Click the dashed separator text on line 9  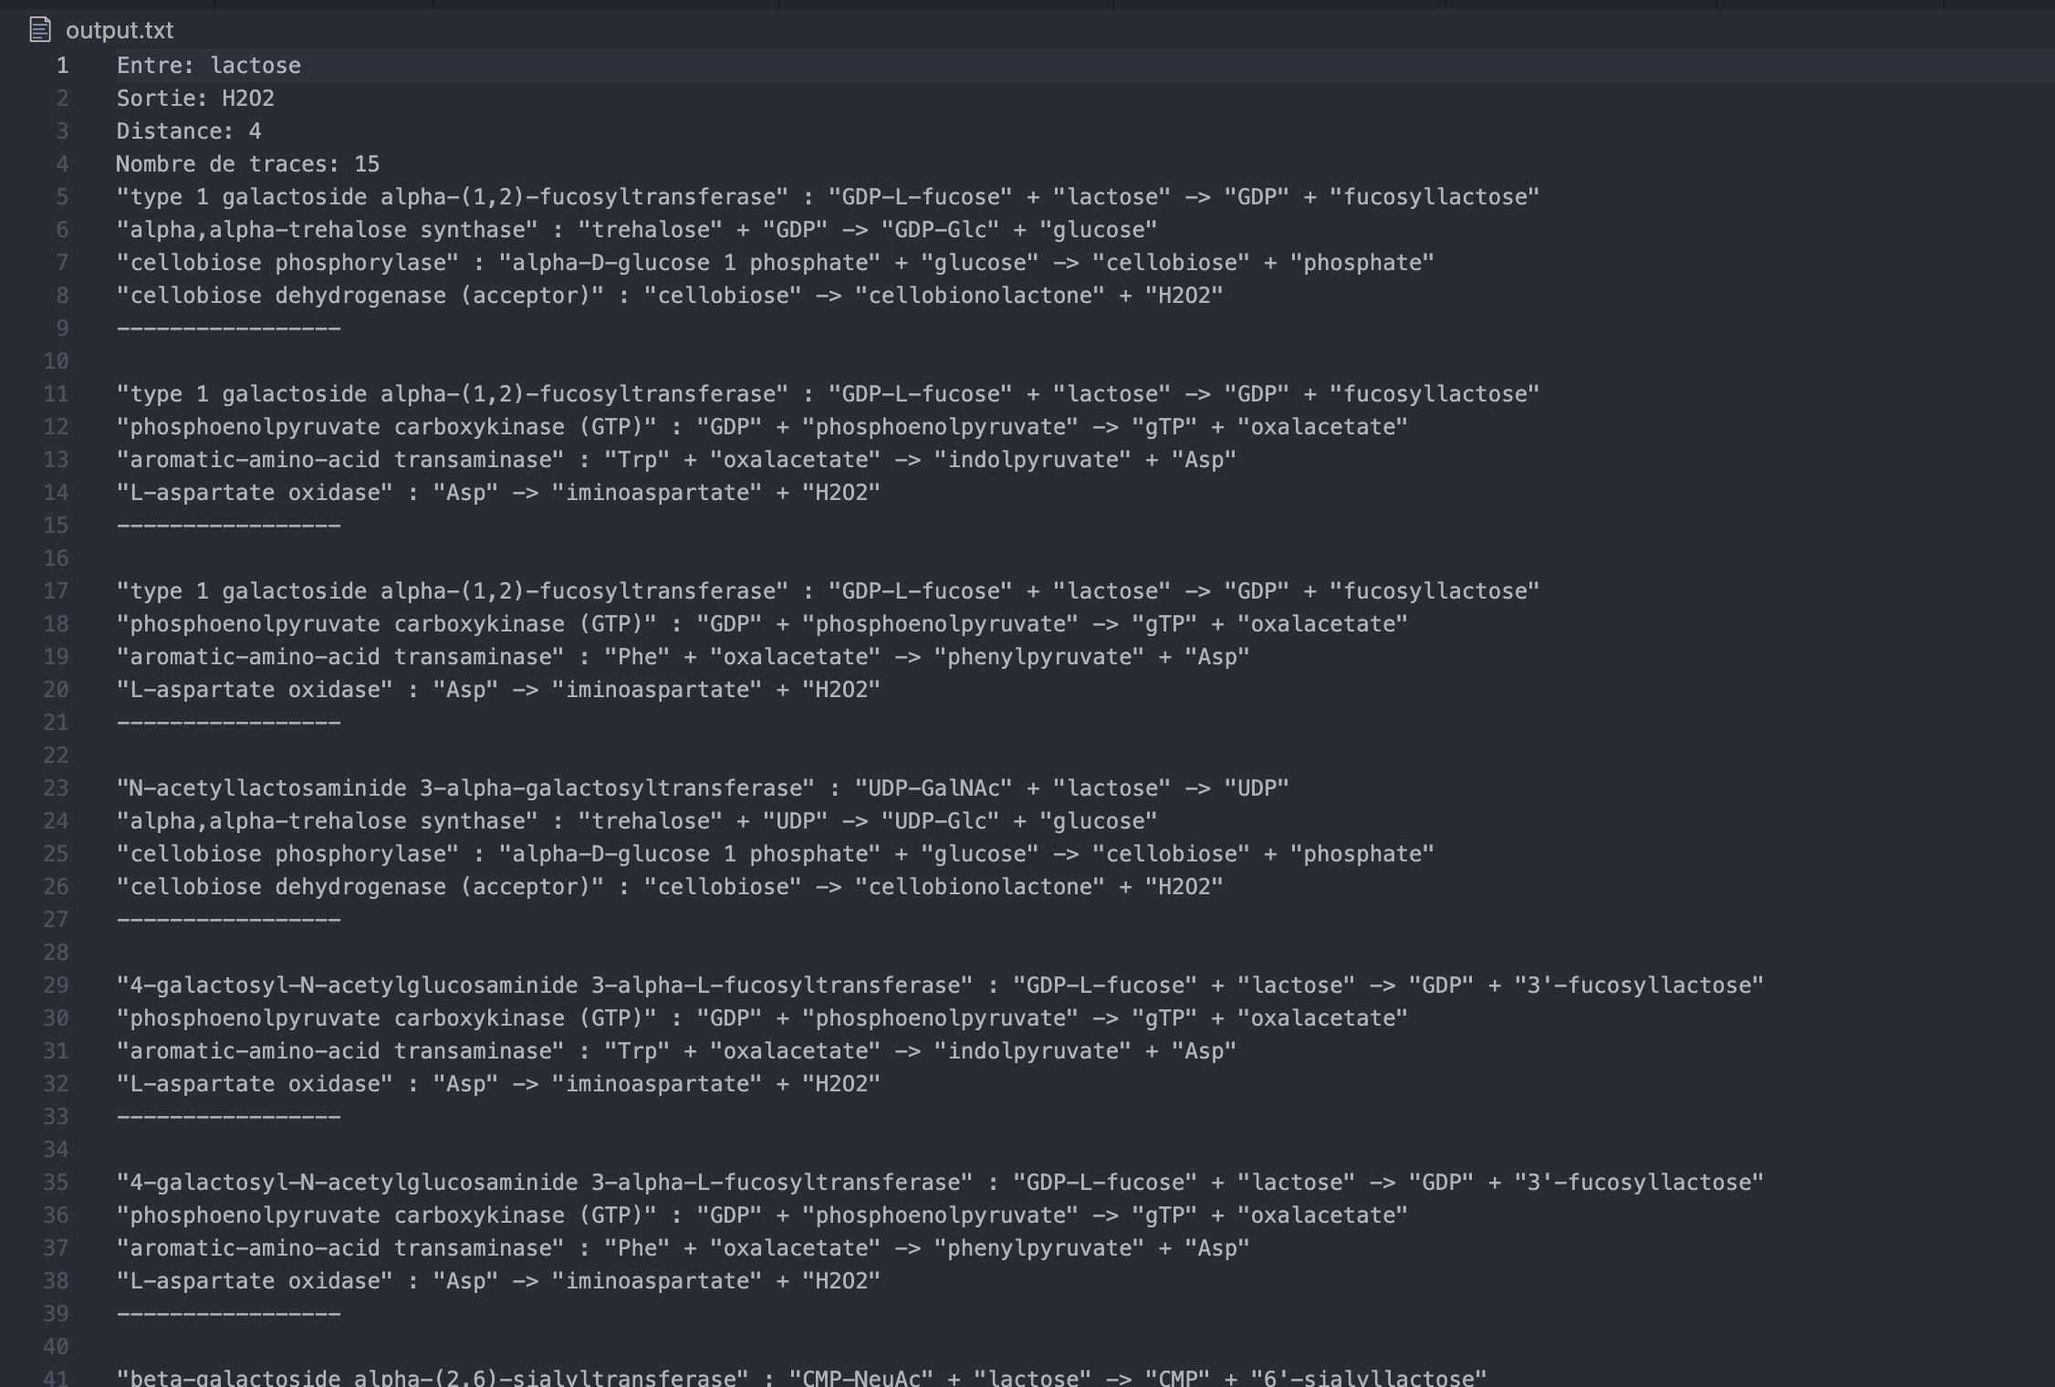point(228,328)
